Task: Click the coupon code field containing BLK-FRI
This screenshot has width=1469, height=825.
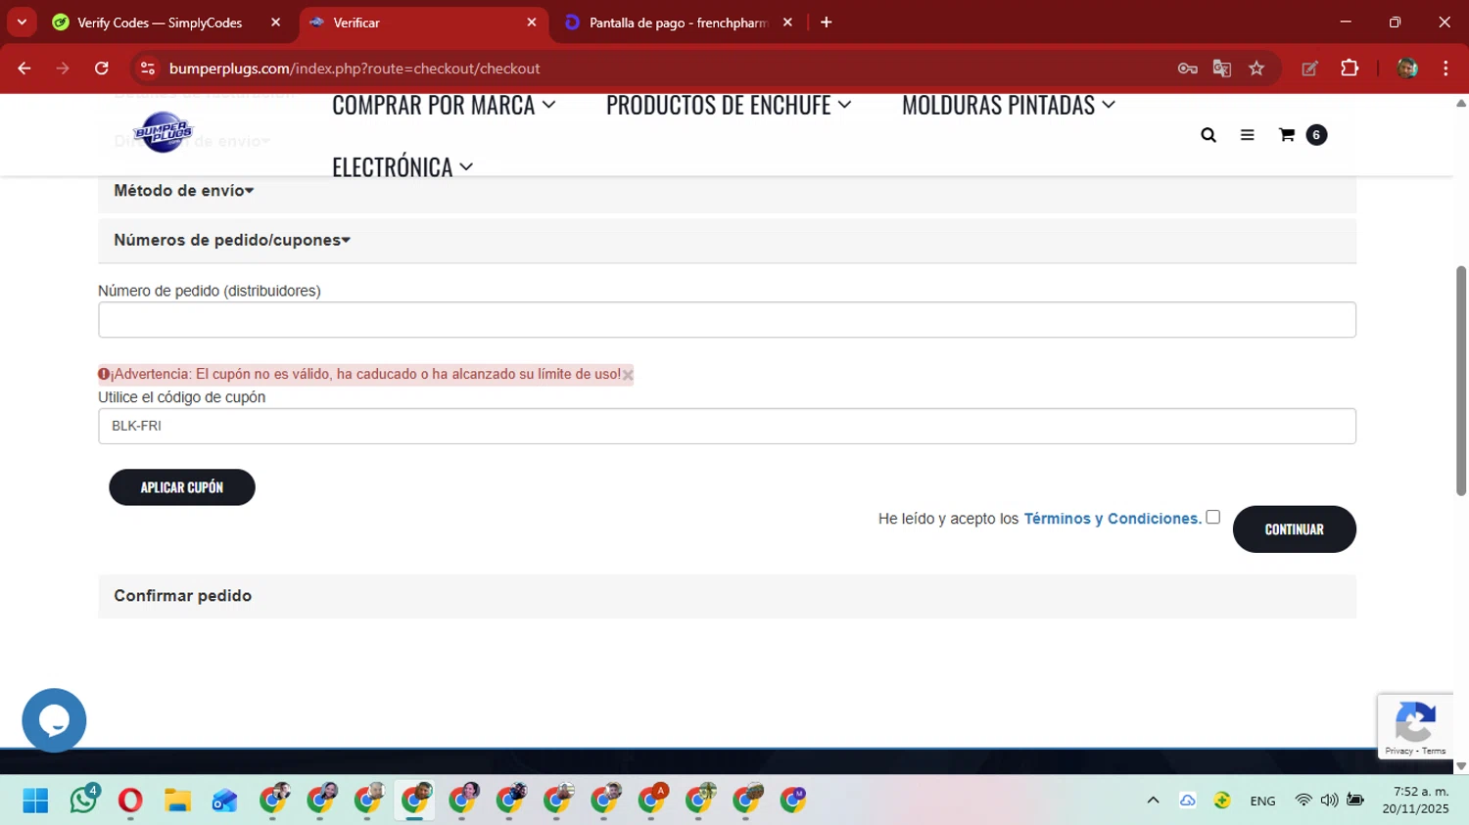Action: point(727,426)
